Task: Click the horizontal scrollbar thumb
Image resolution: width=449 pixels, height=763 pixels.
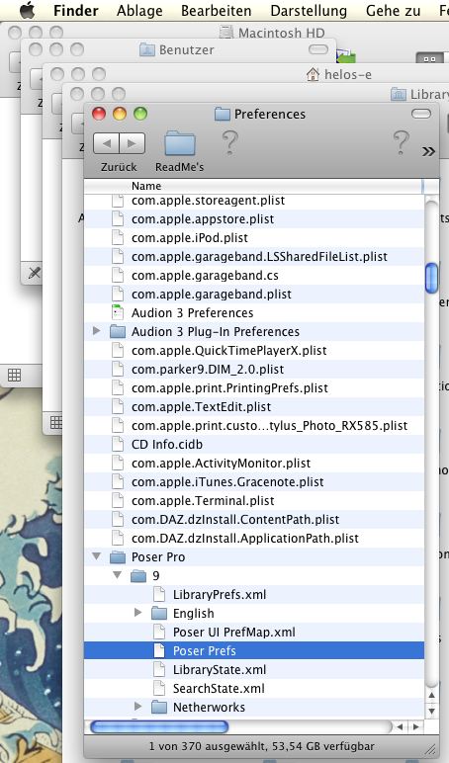Action: pos(159,727)
